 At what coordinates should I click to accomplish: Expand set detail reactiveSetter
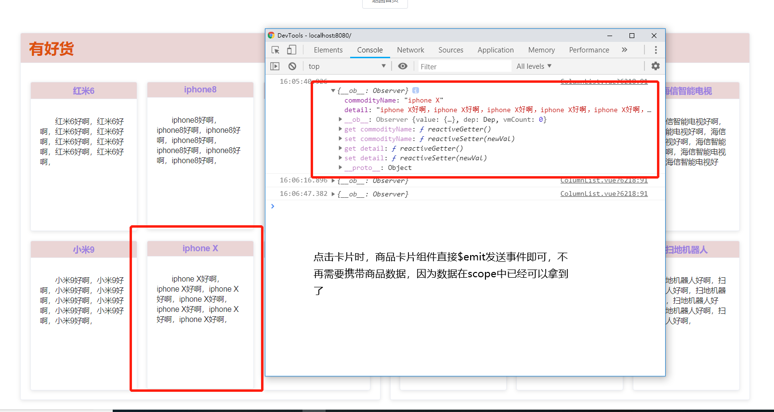[x=341, y=158]
